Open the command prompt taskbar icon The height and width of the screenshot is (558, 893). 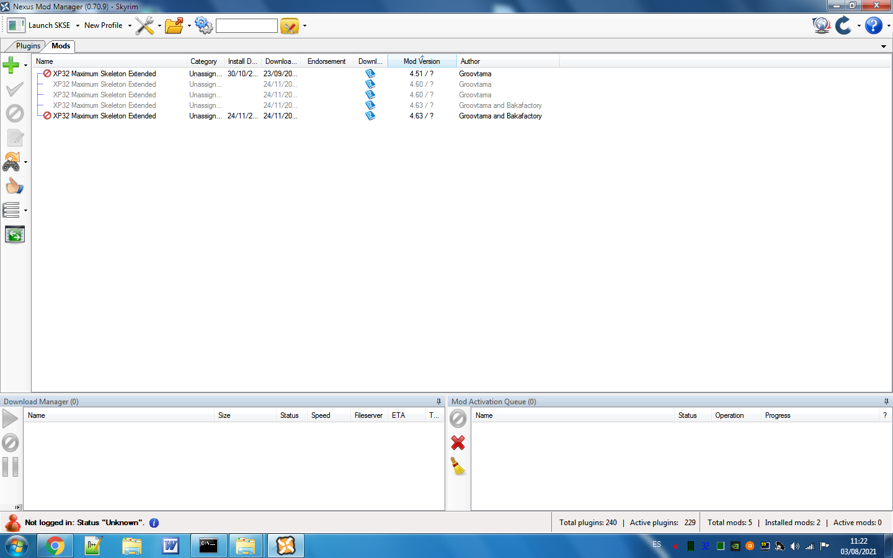pos(208,546)
